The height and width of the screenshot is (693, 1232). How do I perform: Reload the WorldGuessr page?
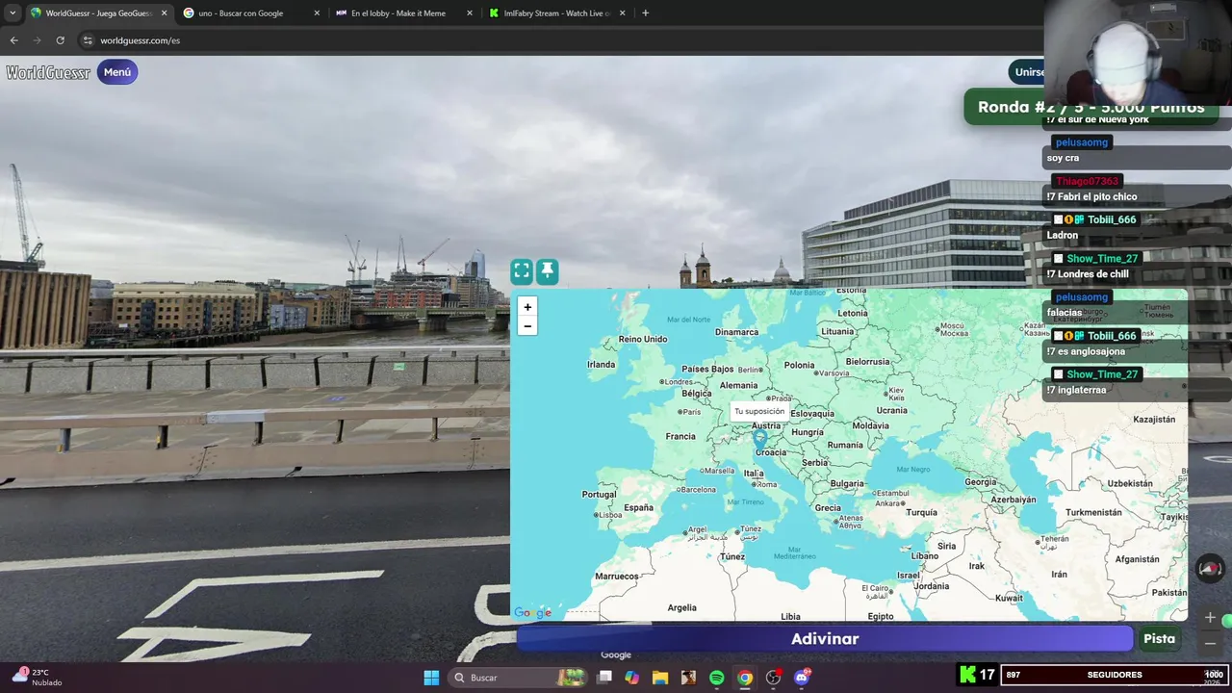[60, 40]
